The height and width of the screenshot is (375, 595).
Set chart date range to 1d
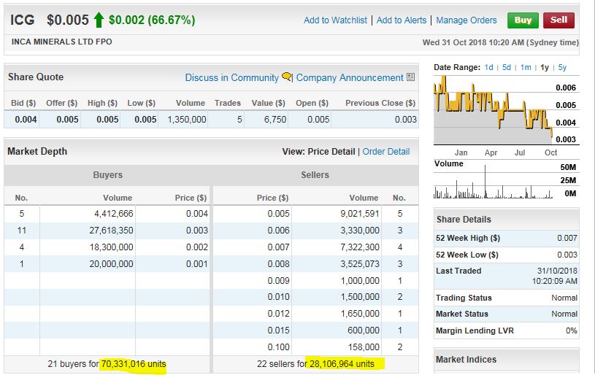pos(488,67)
